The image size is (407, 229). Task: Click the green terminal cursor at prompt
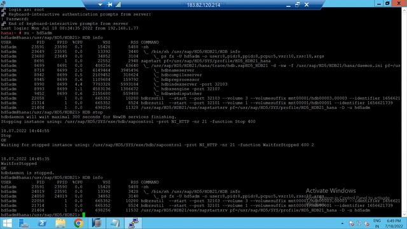click(x=83, y=215)
